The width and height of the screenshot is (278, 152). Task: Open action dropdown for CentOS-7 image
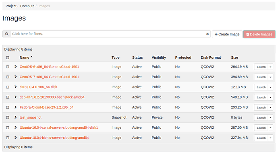tap(271, 77)
